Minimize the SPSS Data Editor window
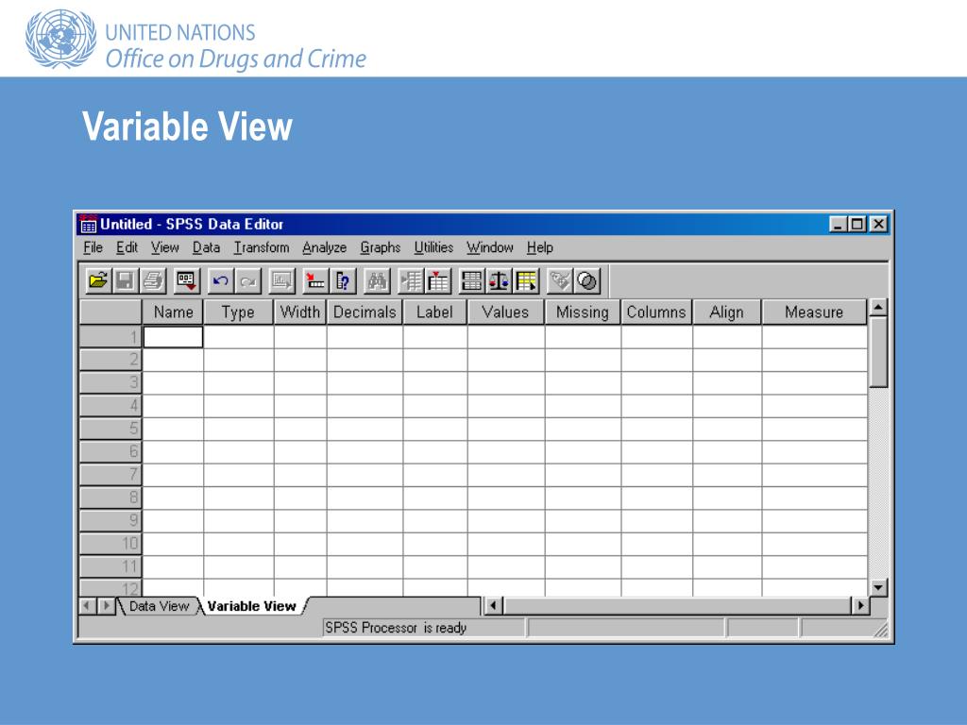 (x=837, y=224)
